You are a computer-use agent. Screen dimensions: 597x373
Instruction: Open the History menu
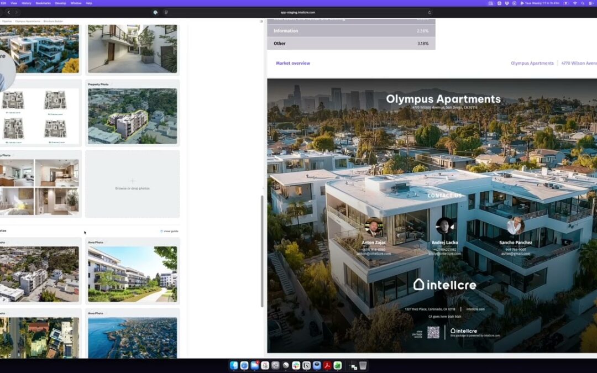(x=27, y=3)
